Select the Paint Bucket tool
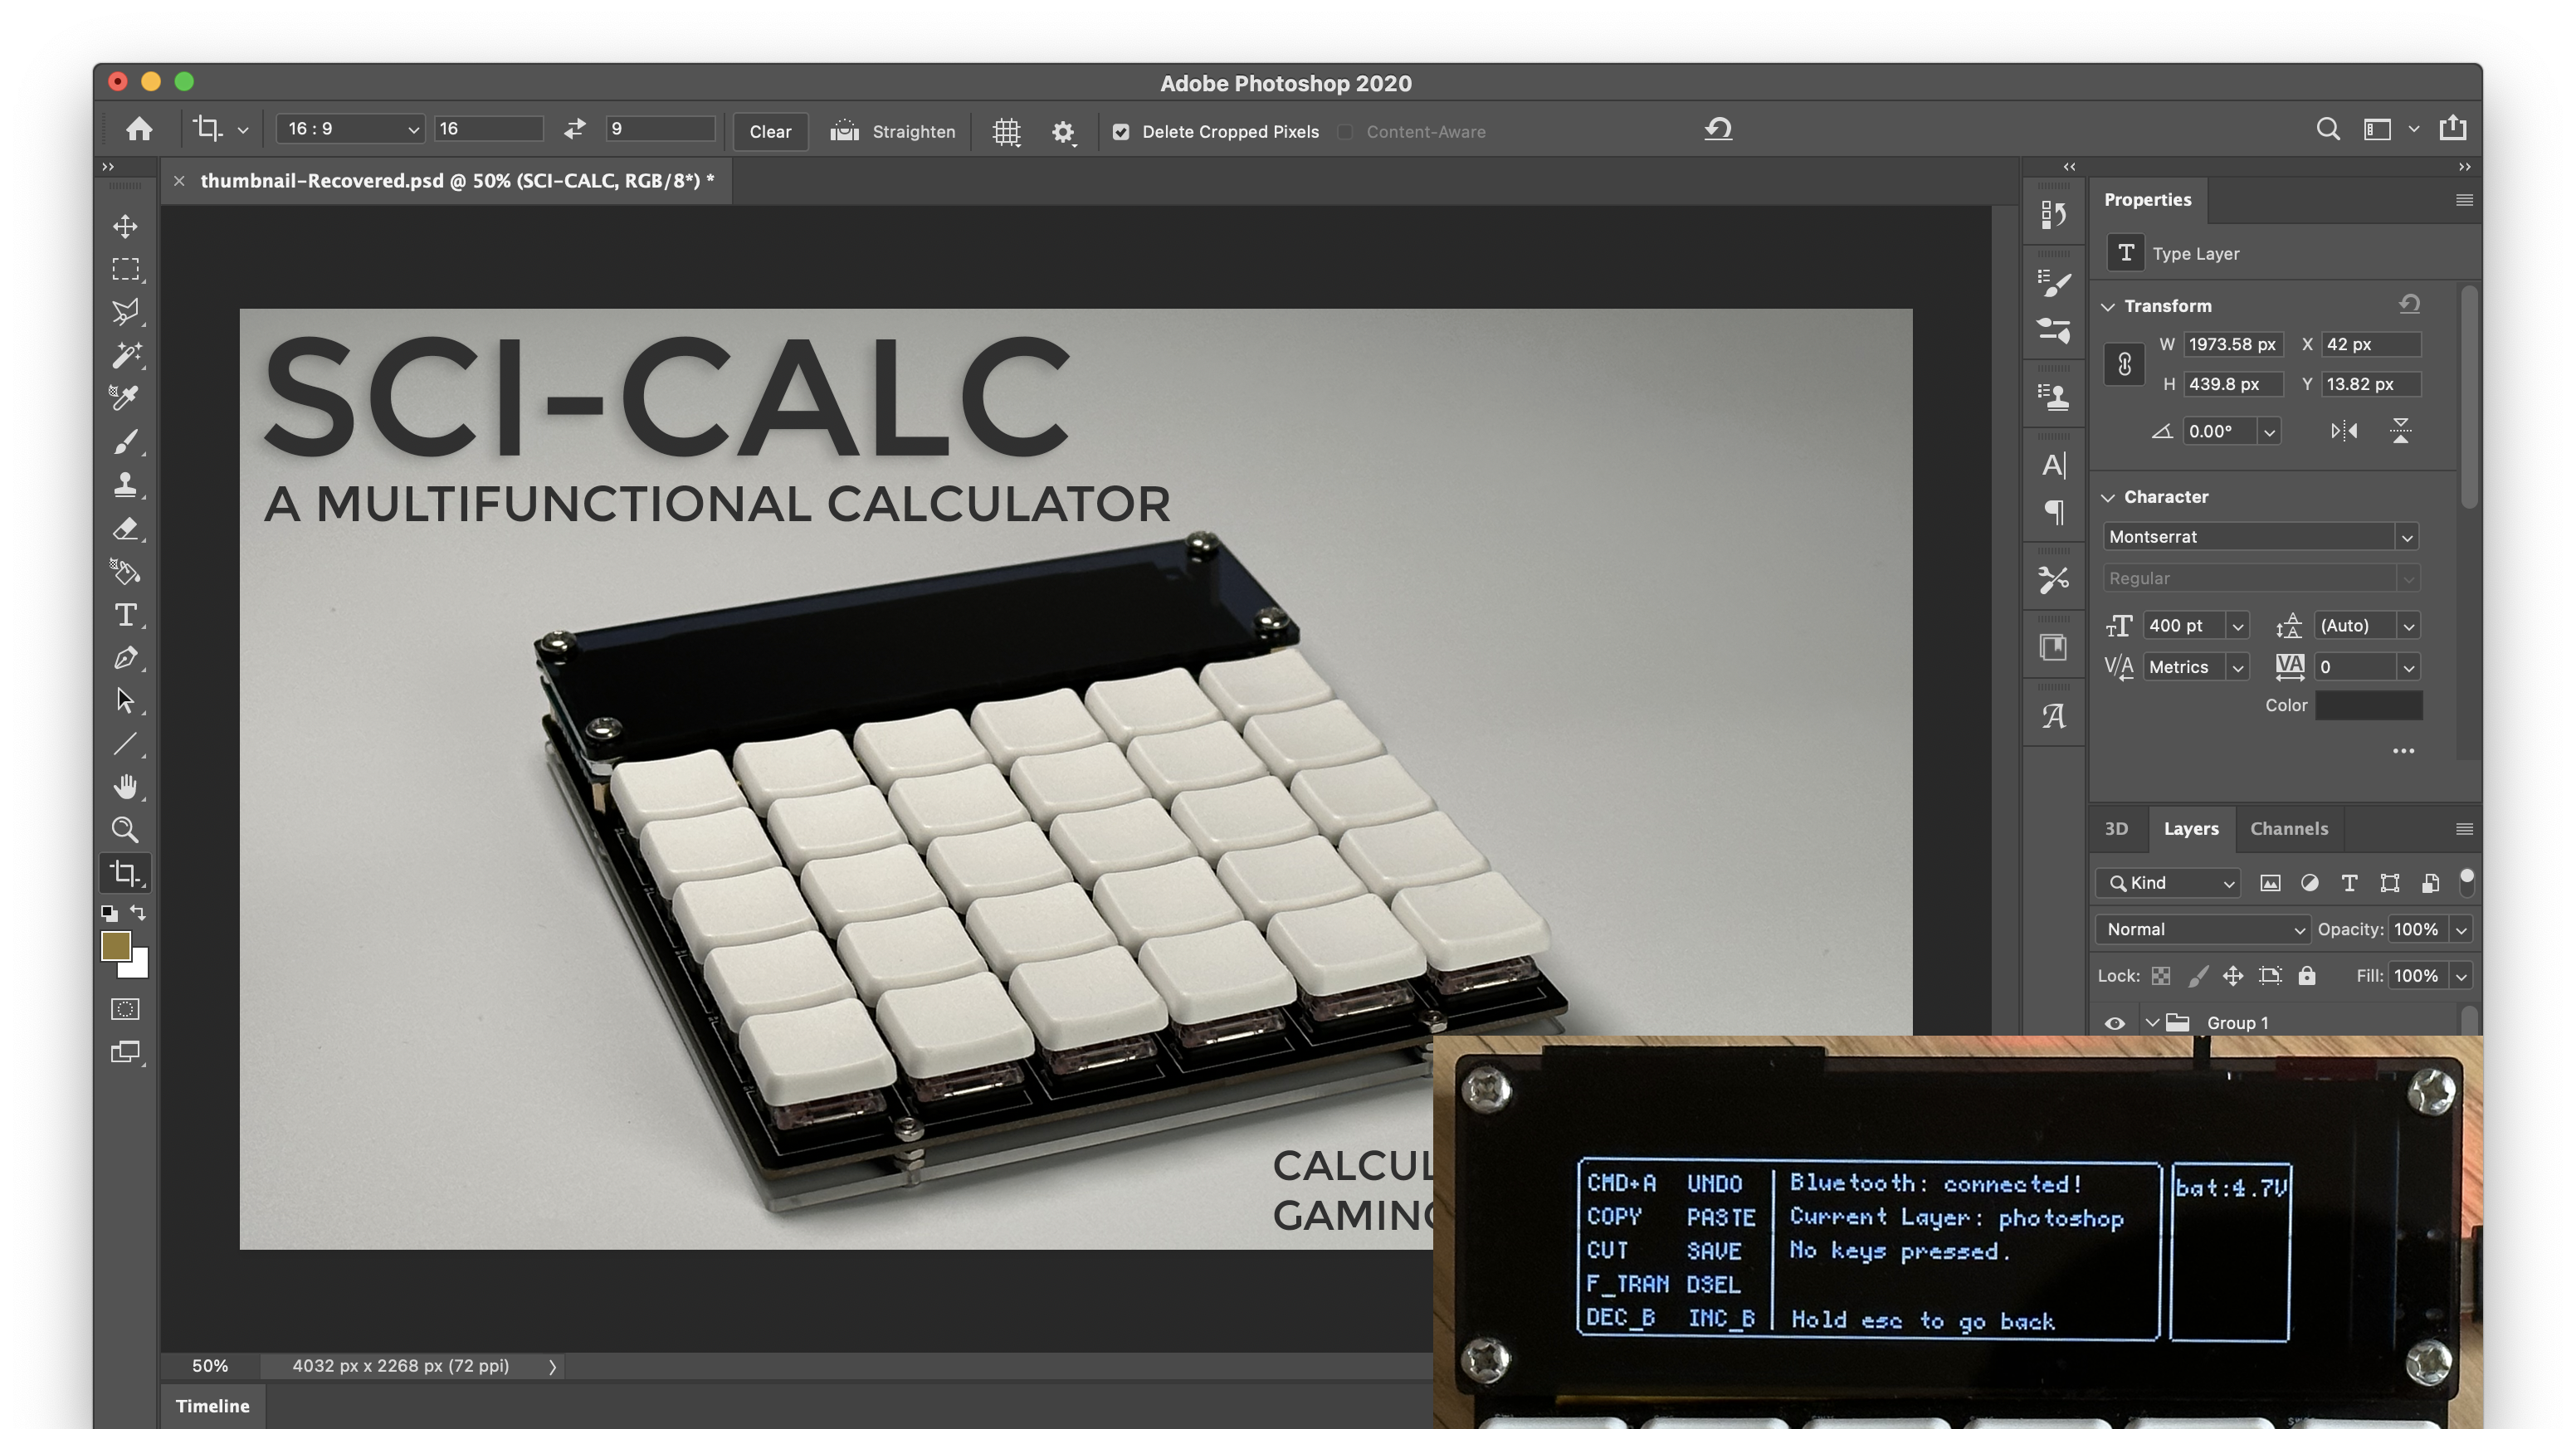 click(x=125, y=571)
